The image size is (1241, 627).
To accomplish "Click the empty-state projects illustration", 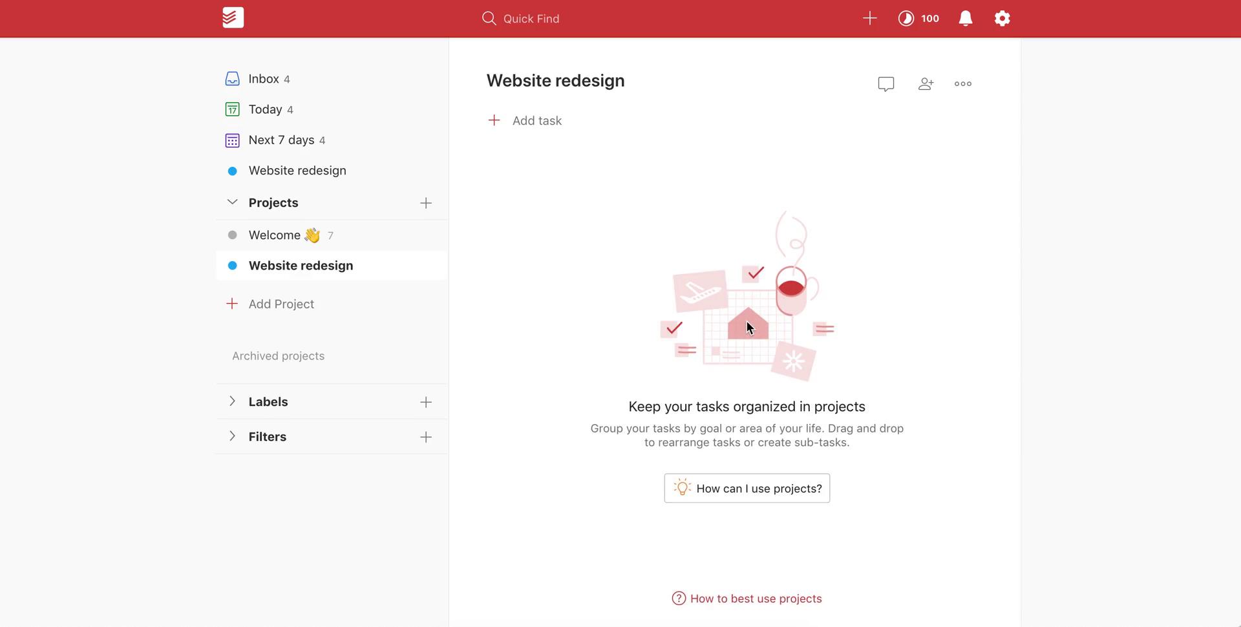I will click(747, 296).
